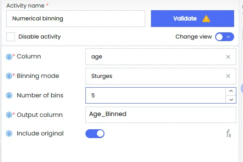Click the Validate button
Screen dimensions: 243x162
click(193, 19)
